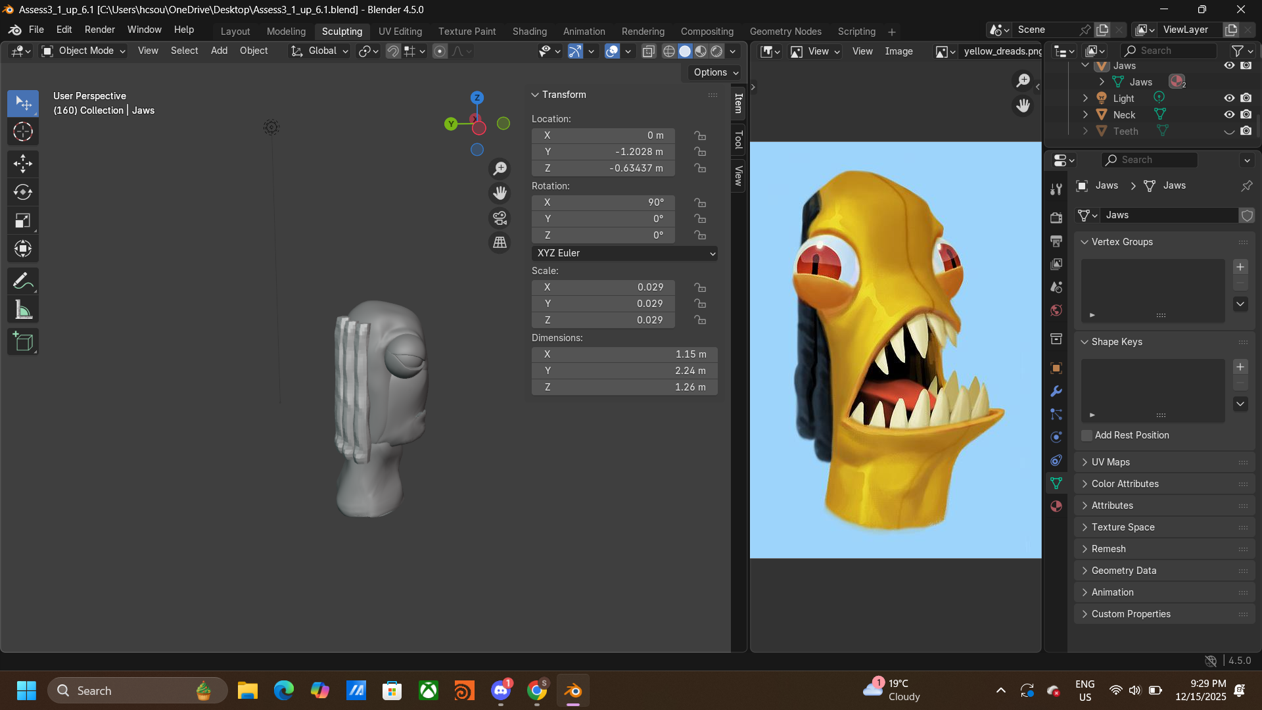Open the Render menu
1262x710 pixels.
click(x=99, y=30)
